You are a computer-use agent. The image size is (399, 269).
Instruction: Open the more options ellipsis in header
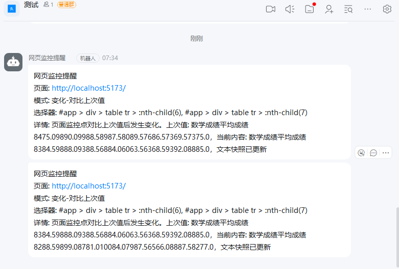click(x=368, y=9)
